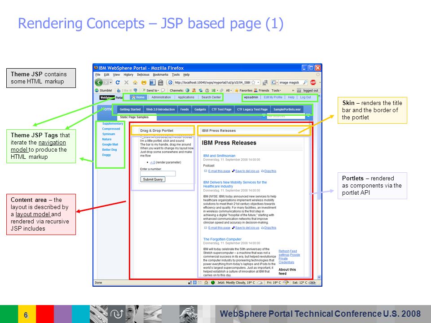Open the Google search engine selector dropdown

[x=275, y=83]
